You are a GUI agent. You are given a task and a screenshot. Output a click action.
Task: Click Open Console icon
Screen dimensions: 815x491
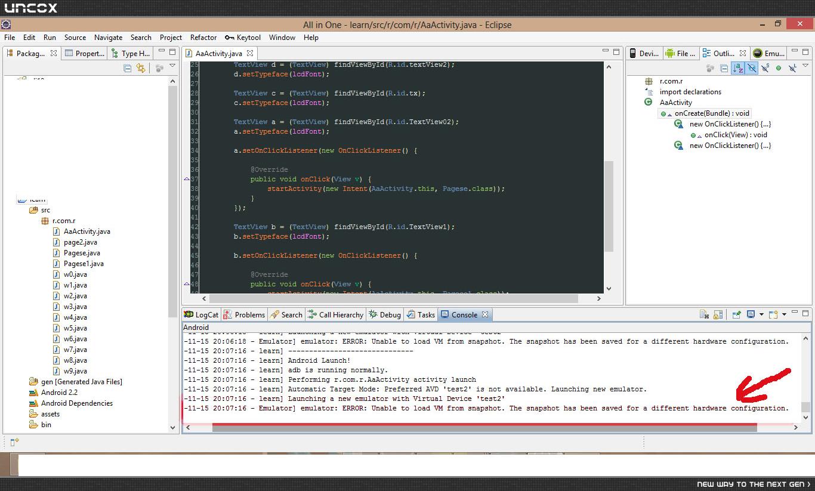coord(773,314)
